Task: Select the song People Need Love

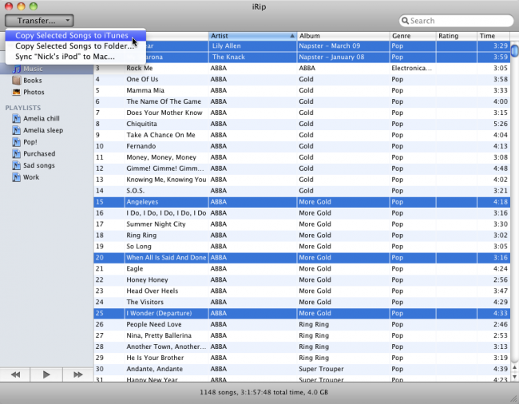Action: 302,324
